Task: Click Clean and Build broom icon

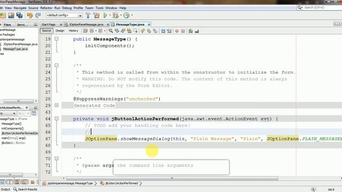Action: tap(96, 15)
